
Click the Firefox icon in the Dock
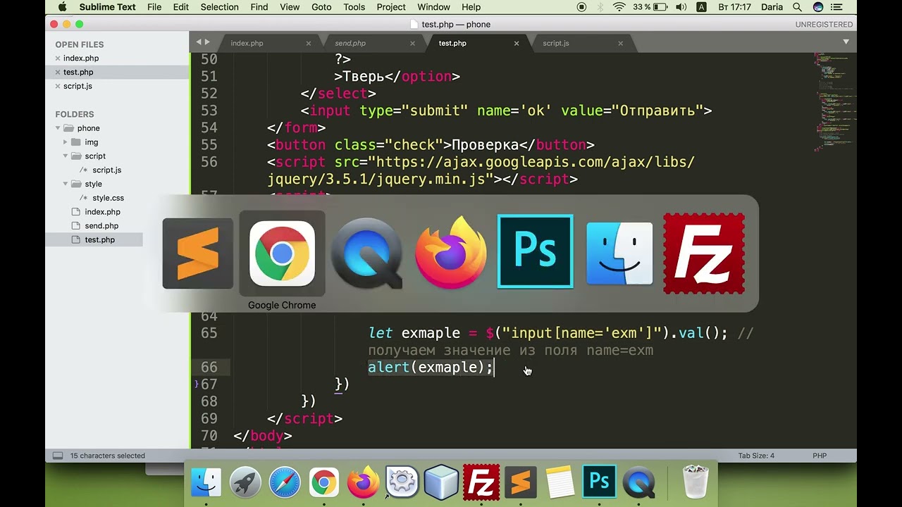[364, 483]
